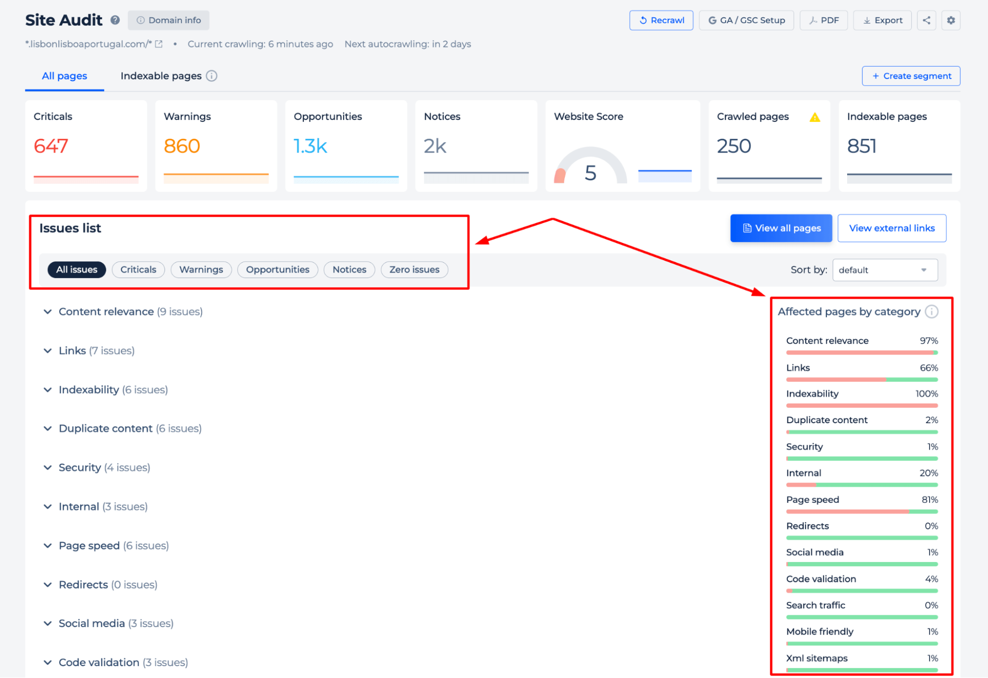The image size is (988, 678).
Task: Expand the Security issues group
Action: point(97,468)
